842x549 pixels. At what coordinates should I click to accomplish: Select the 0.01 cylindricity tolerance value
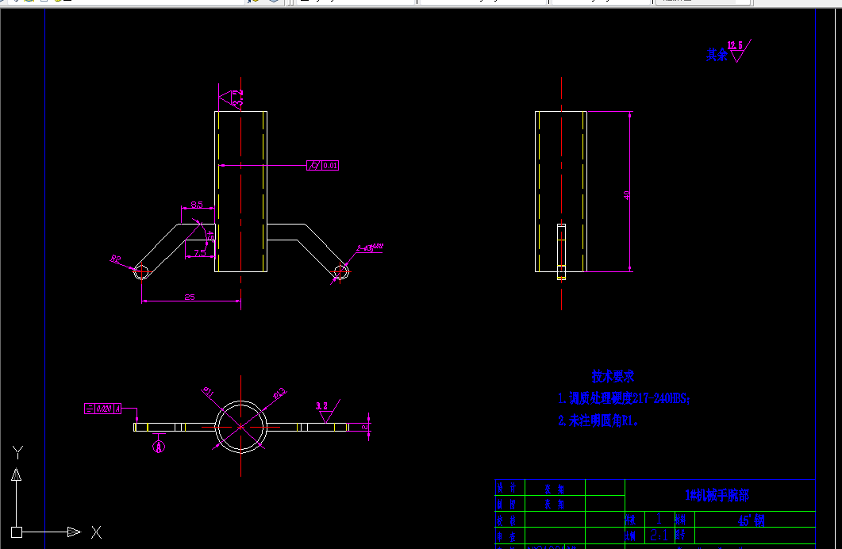pyautogui.click(x=330, y=166)
